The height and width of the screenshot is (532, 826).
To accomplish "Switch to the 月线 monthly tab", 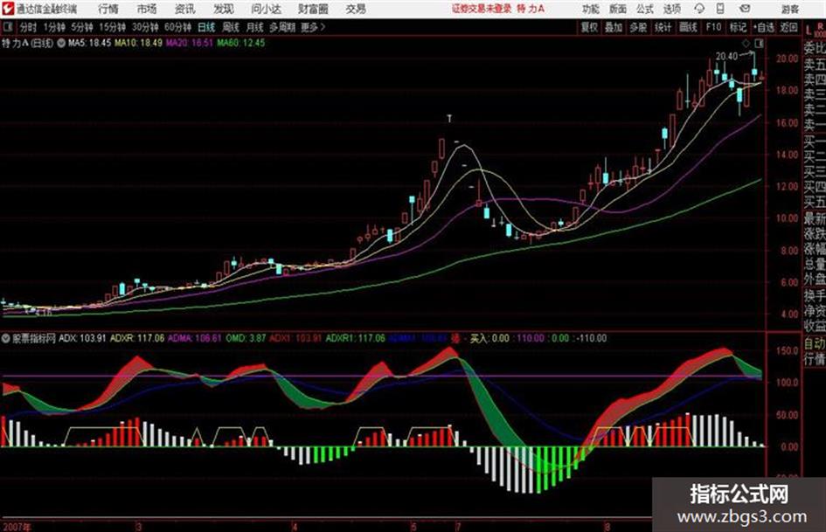I will point(254,27).
